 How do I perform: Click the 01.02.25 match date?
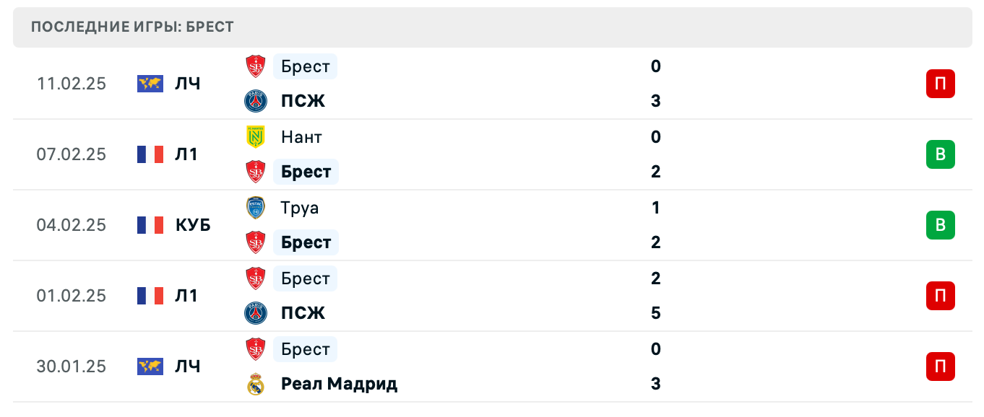[x=72, y=296]
